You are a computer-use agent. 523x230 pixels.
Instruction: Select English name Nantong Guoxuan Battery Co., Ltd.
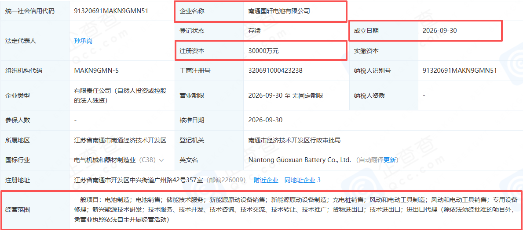pyautogui.click(x=300, y=160)
